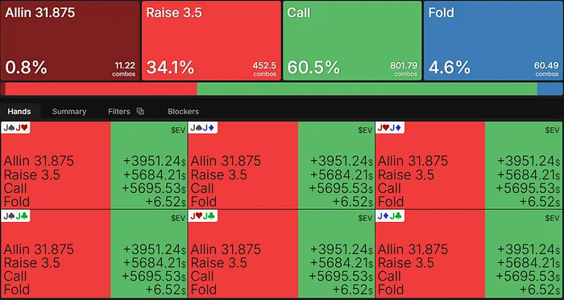Select the J♠J♣ card badge
The image size is (564, 300).
click(15, 216)
